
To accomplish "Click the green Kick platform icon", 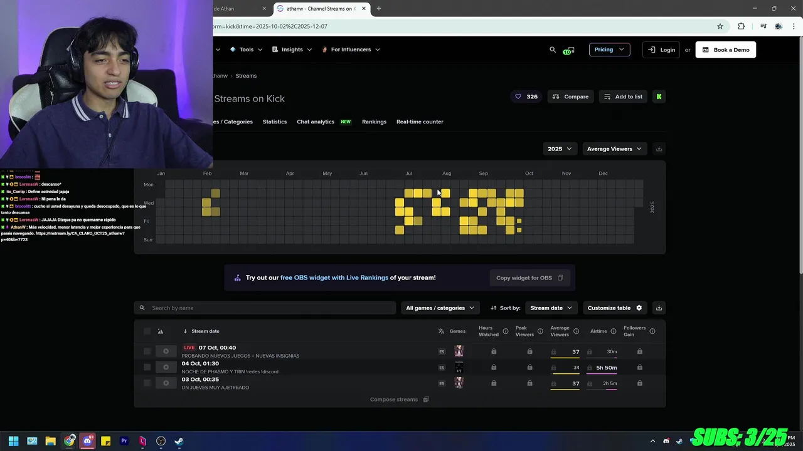I will tap(659, 96).
